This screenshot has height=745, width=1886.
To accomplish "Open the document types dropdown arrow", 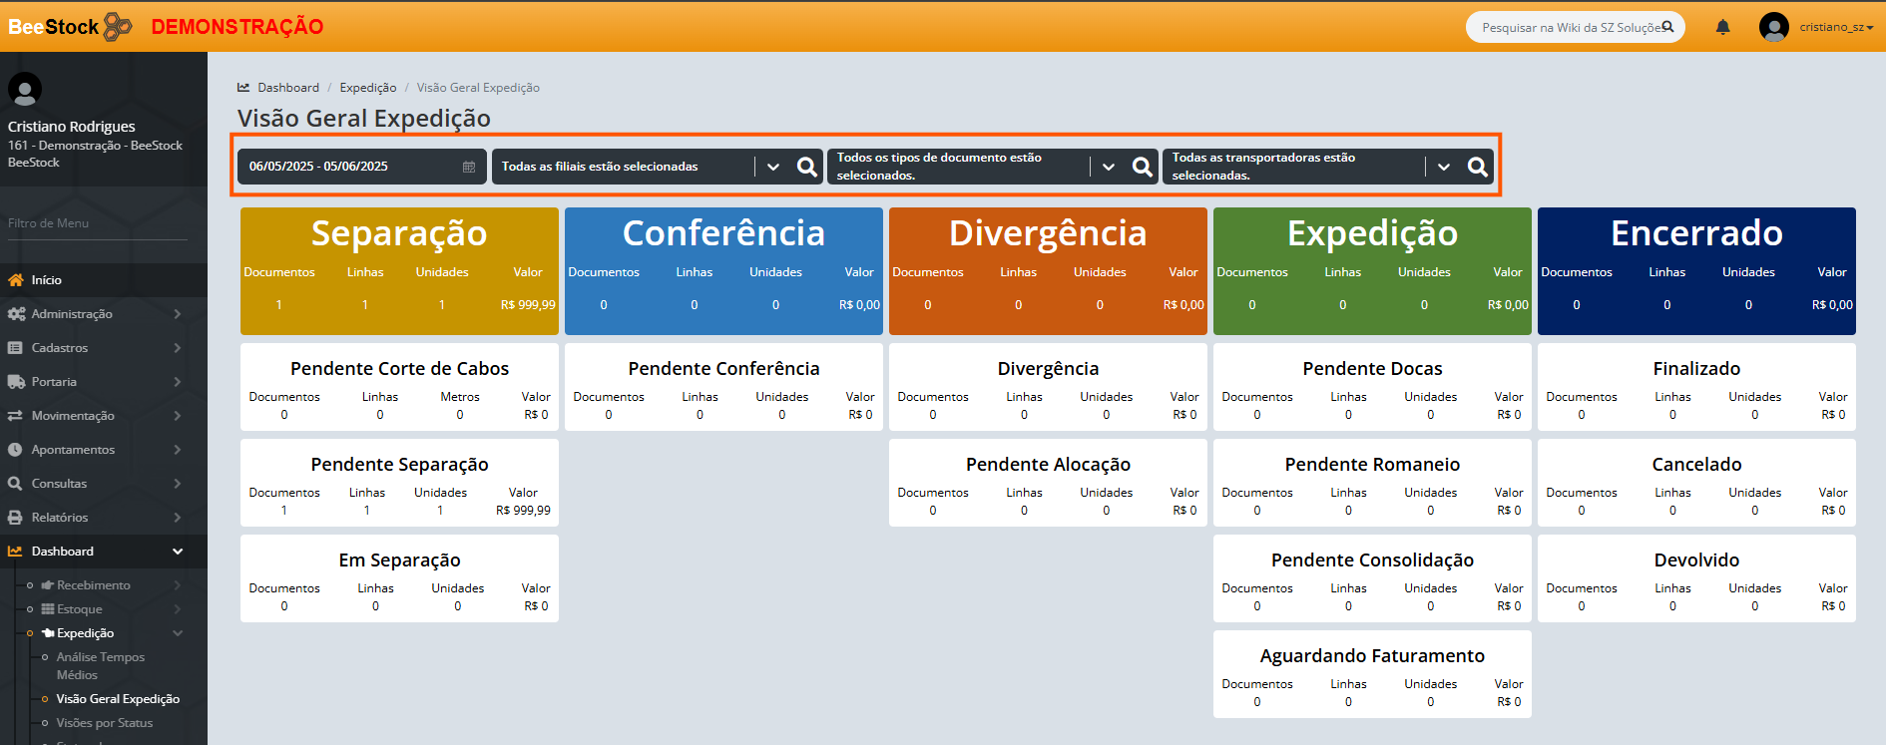I will pyautogui.click(x=1109, y=167).
